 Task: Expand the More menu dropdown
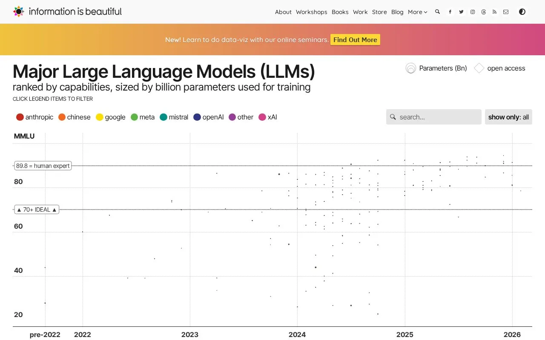418,12
